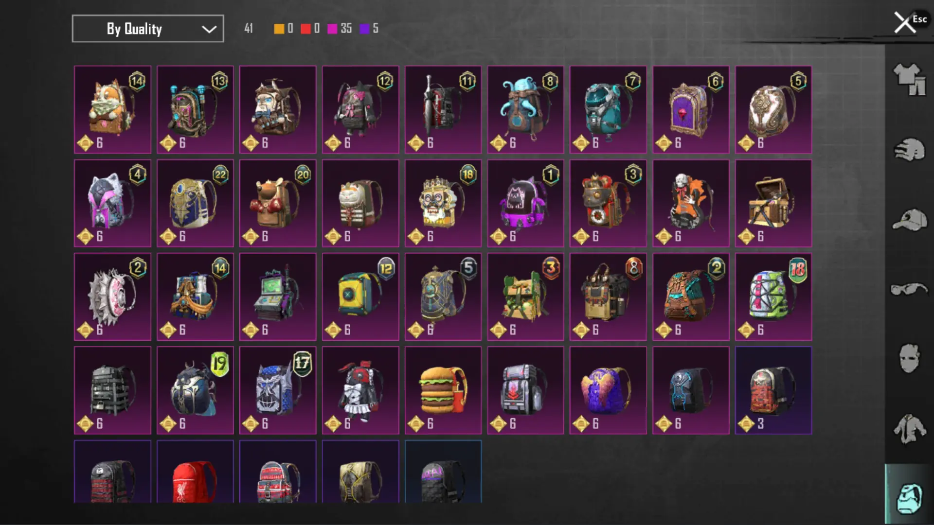Select the helmet category icon in sidebar

pos(909,149)
